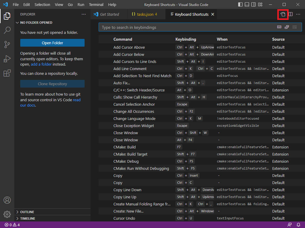Open the Selection menu
Screen dimensions: 305x228
(x=42, y=4)
